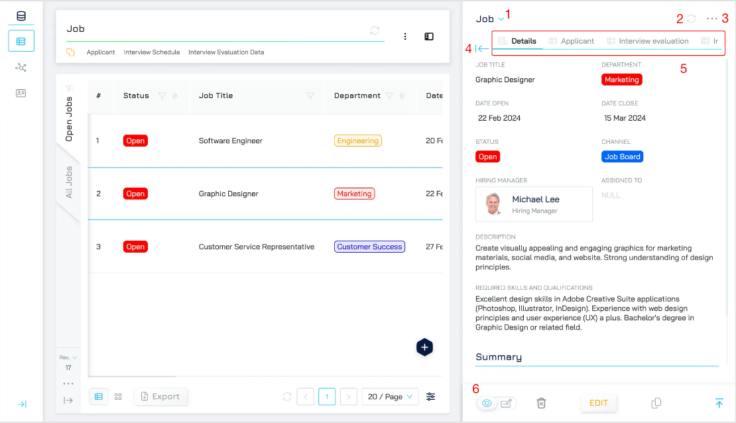Click the Open status badge in row 1

pos(135,141)
